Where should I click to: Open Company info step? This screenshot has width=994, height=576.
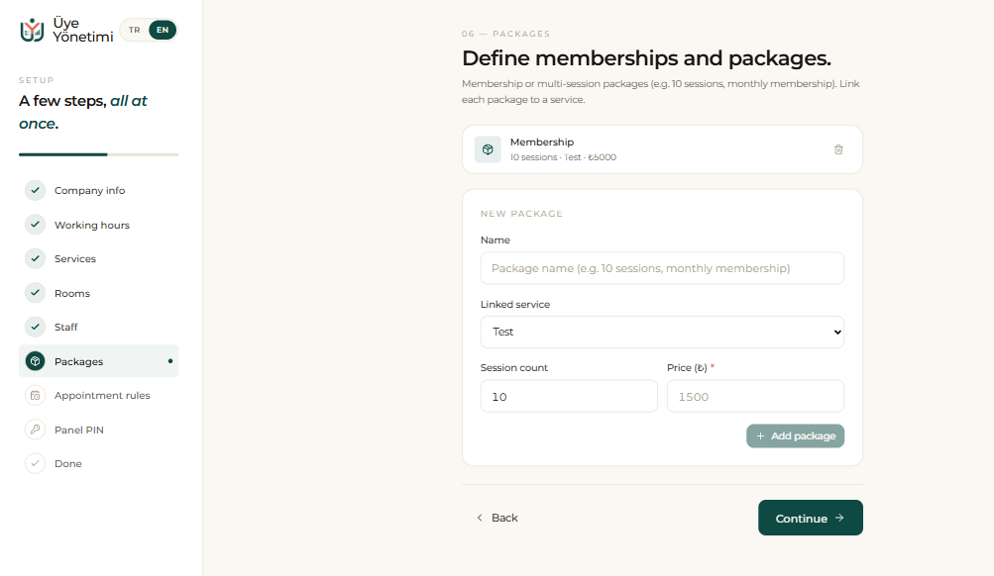pyautogui.click(x=98, y=190)
